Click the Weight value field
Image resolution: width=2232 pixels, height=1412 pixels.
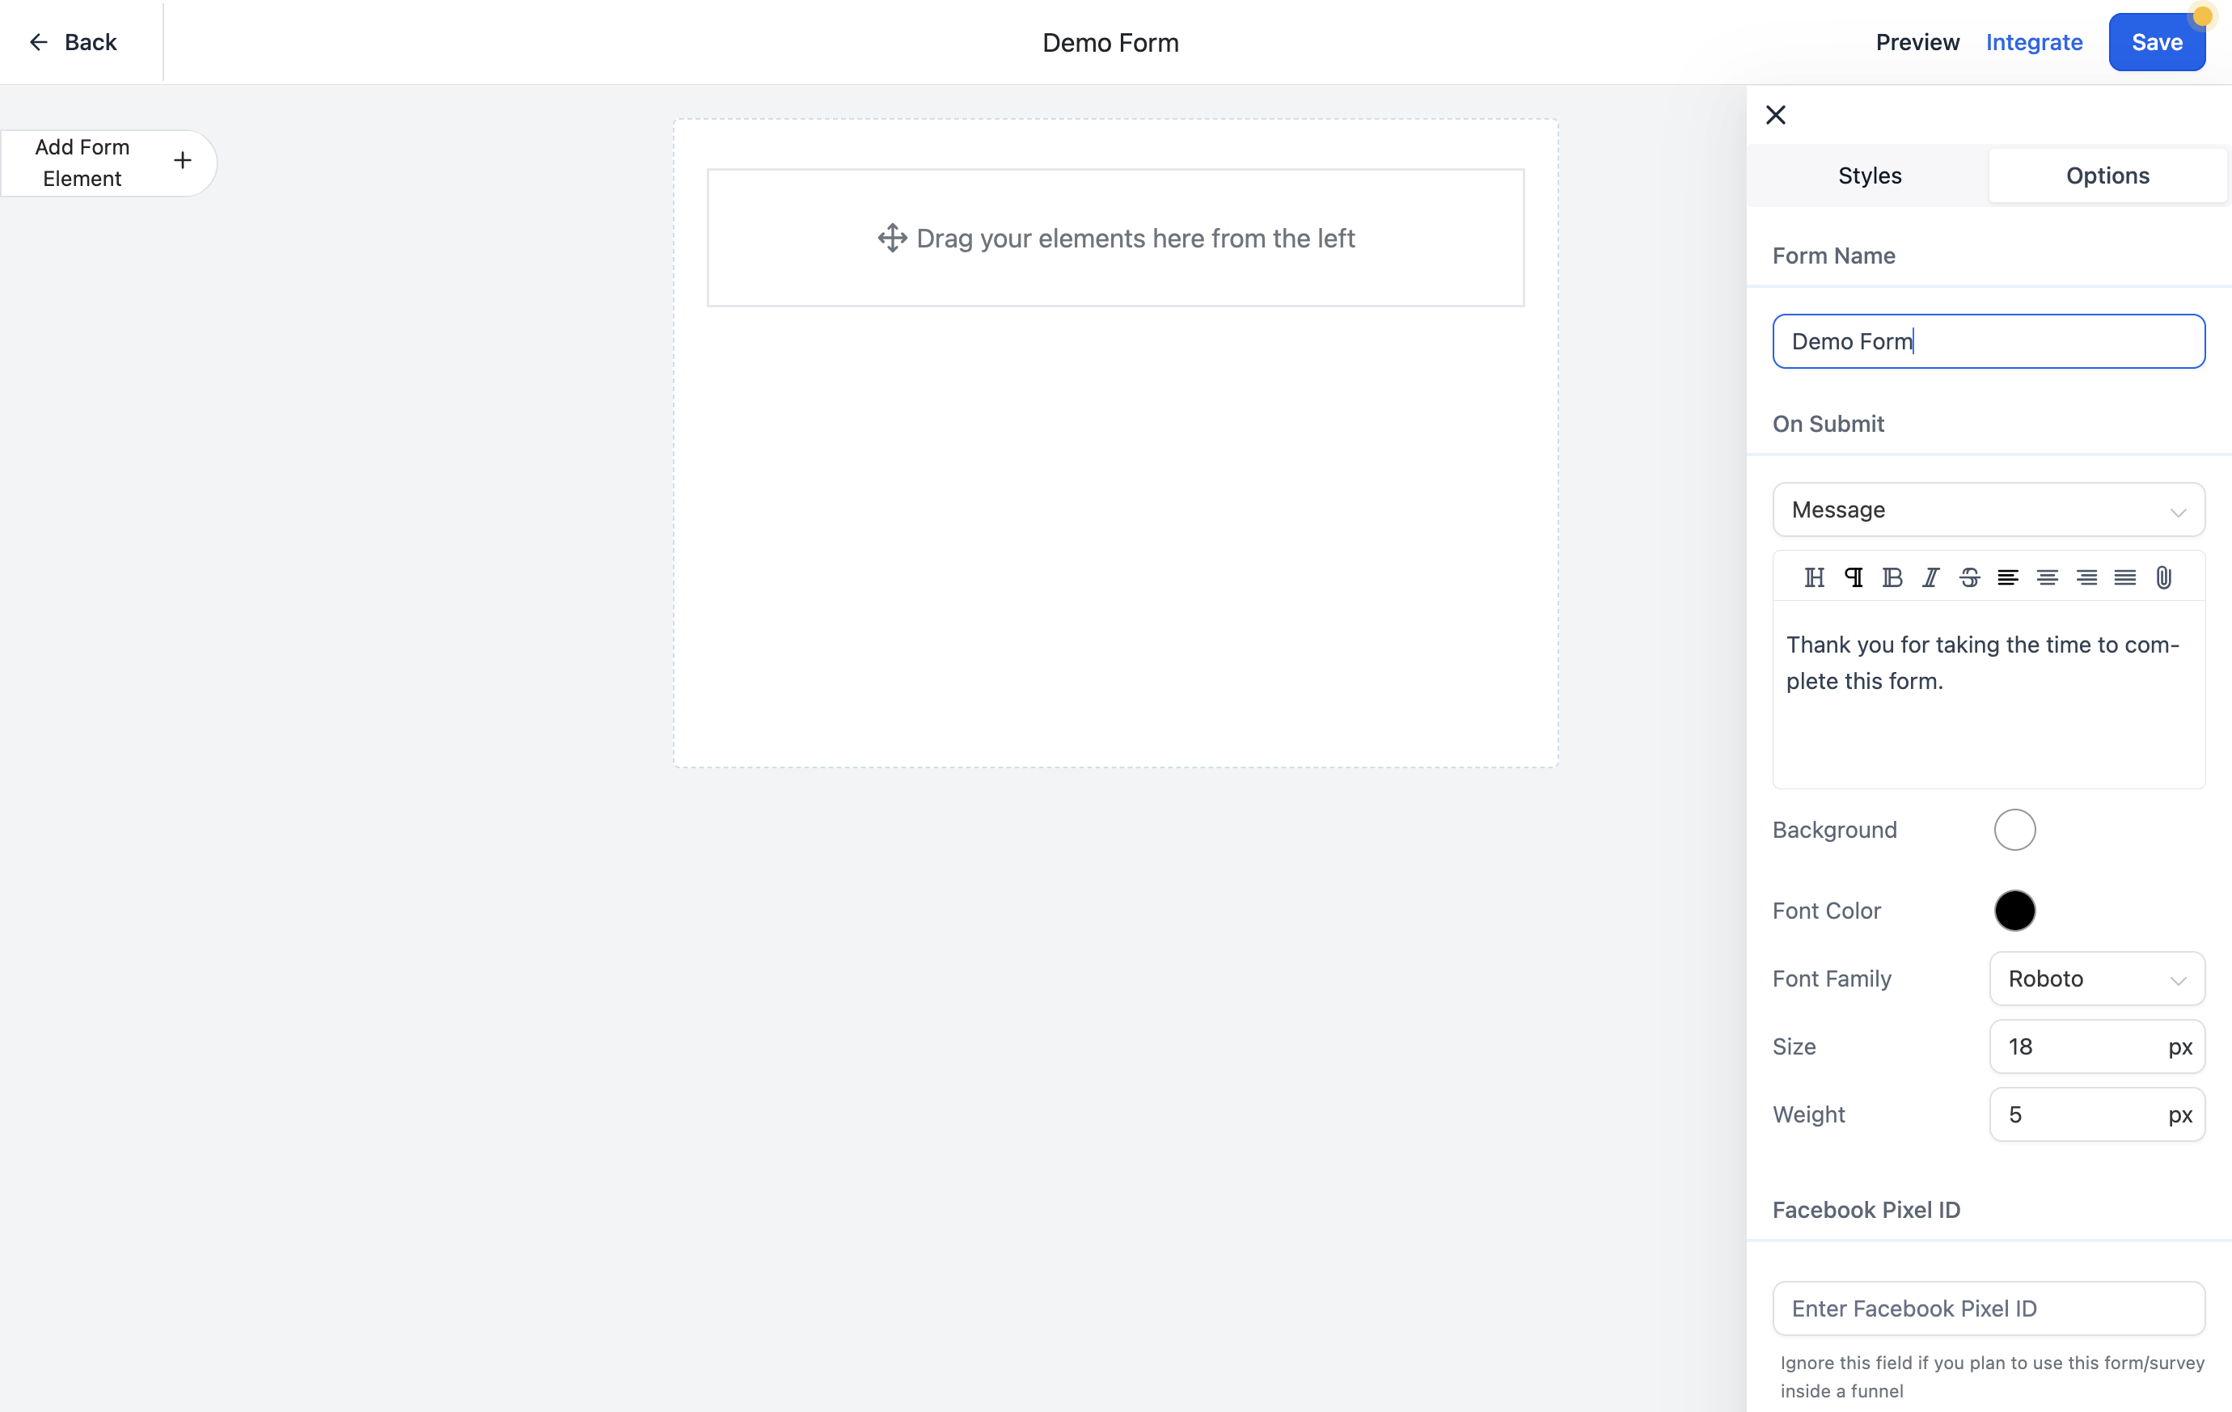click(x=2097, y=1115)
